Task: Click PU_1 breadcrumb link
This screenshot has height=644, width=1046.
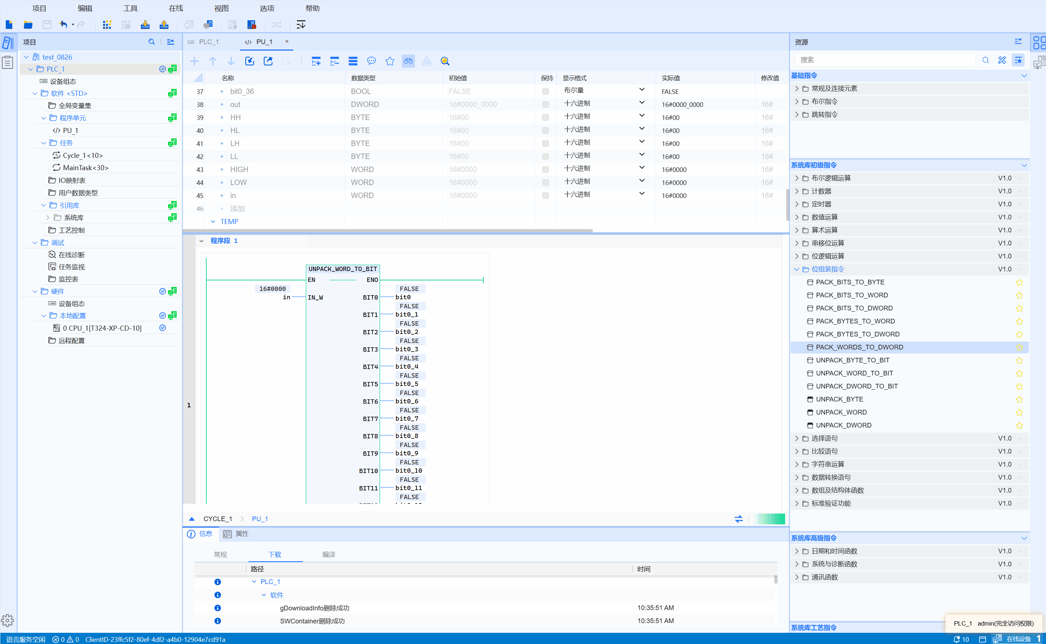Action: pyautogui.click(x=260, y=519)
